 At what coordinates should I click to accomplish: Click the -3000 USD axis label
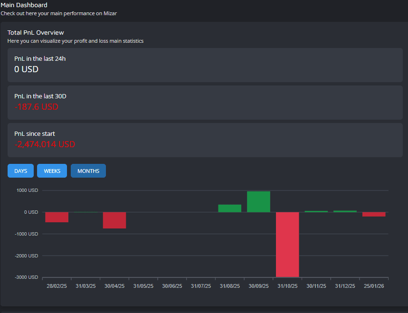pos(27,277)
